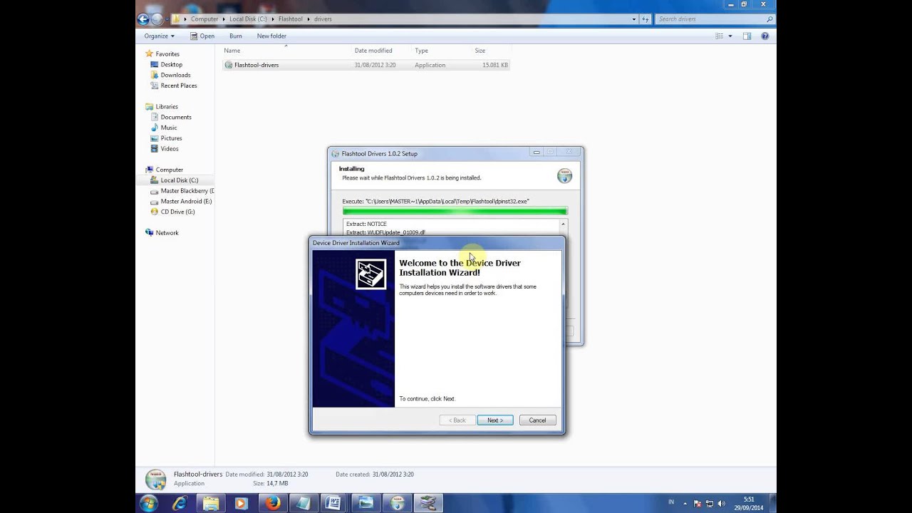Expand the view options dropdown arrow
Image resolution: width=912 pixels, height=513 pixels.
(x=730, y=36)
